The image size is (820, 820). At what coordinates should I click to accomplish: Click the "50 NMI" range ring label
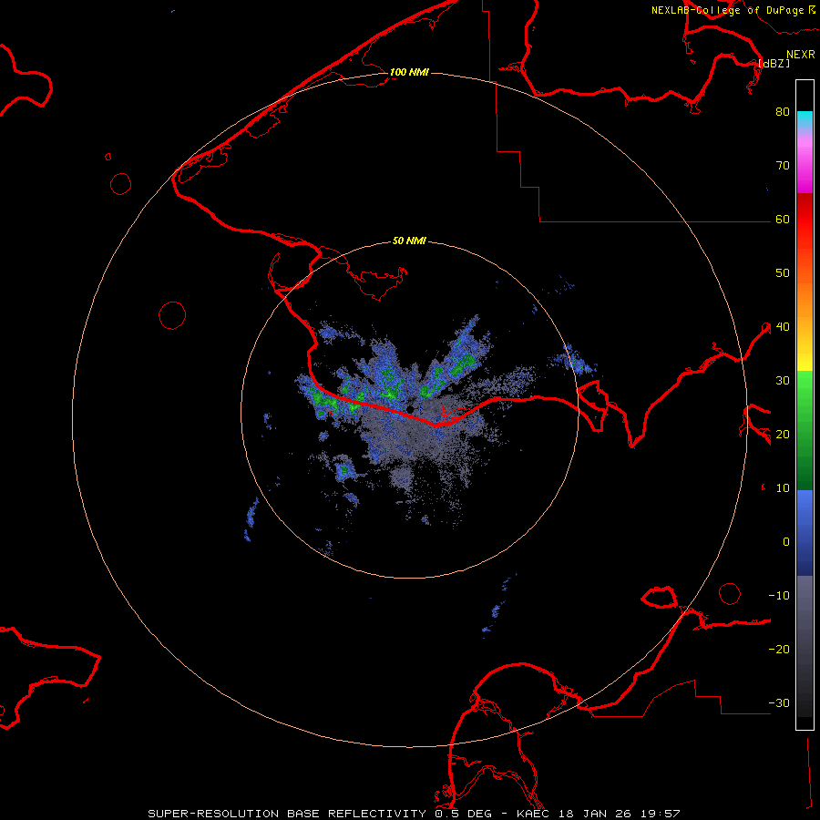click(x=409, y=241)
